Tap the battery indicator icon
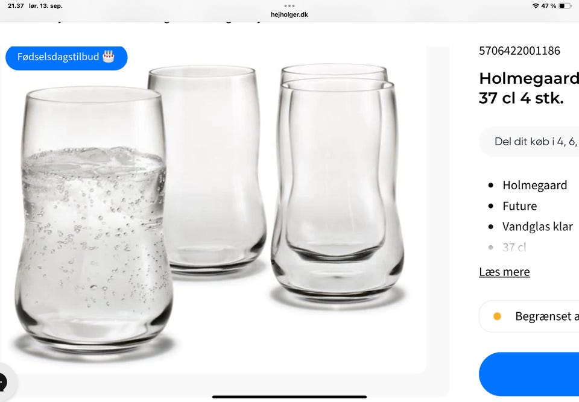 (565, 6)
